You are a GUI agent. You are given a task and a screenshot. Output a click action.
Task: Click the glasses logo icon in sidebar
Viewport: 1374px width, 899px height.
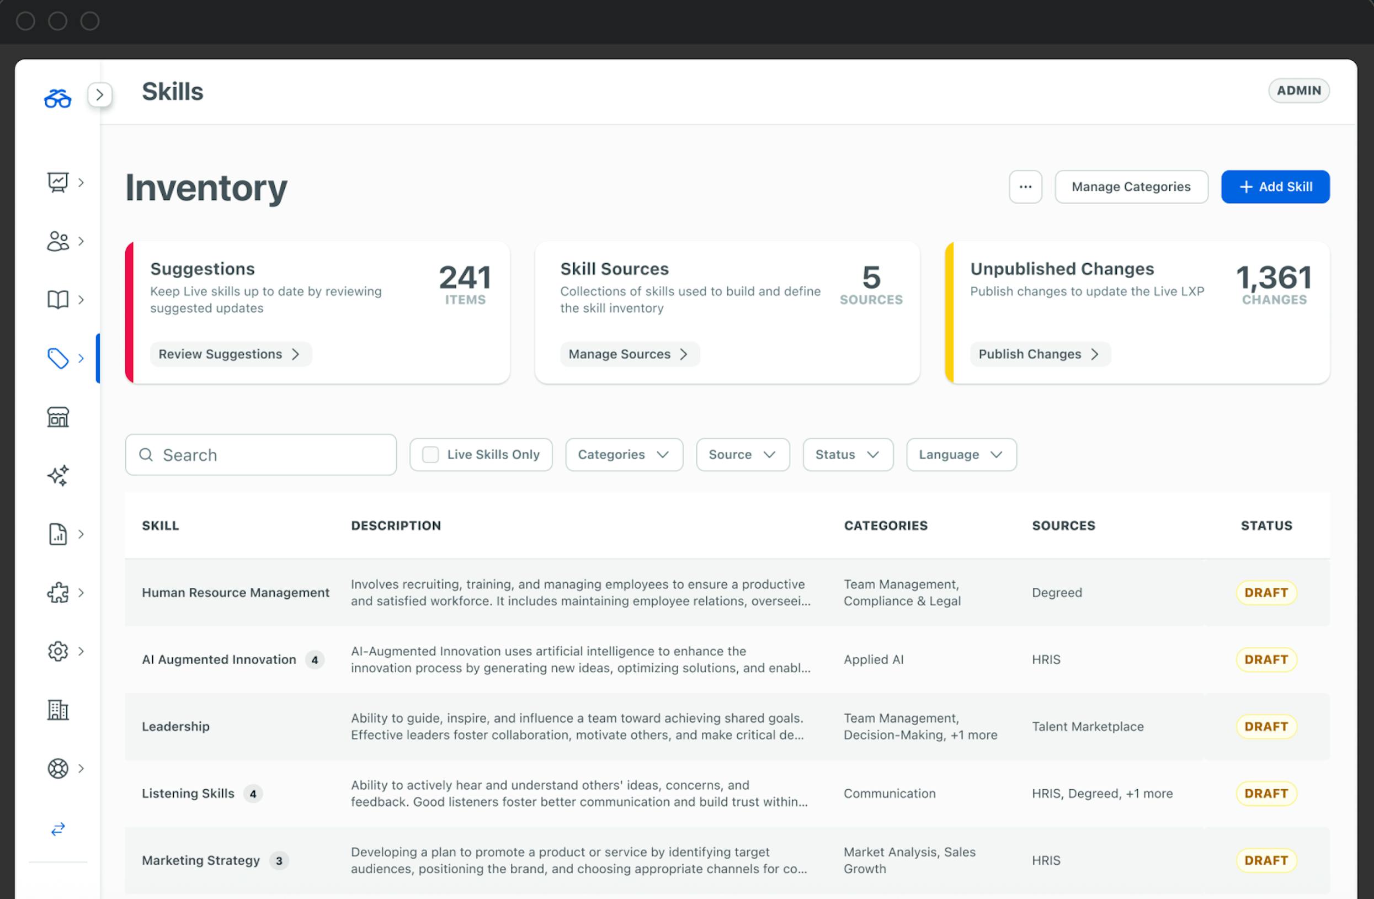(x=58, y=99)
